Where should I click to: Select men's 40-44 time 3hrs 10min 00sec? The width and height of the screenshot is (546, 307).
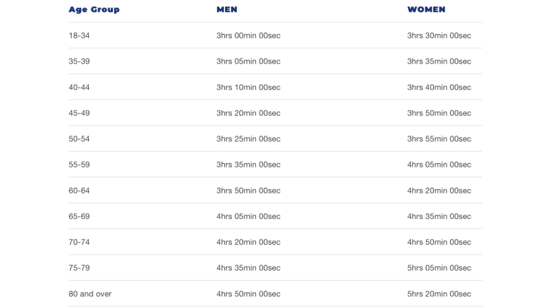(x=248, y=87)
